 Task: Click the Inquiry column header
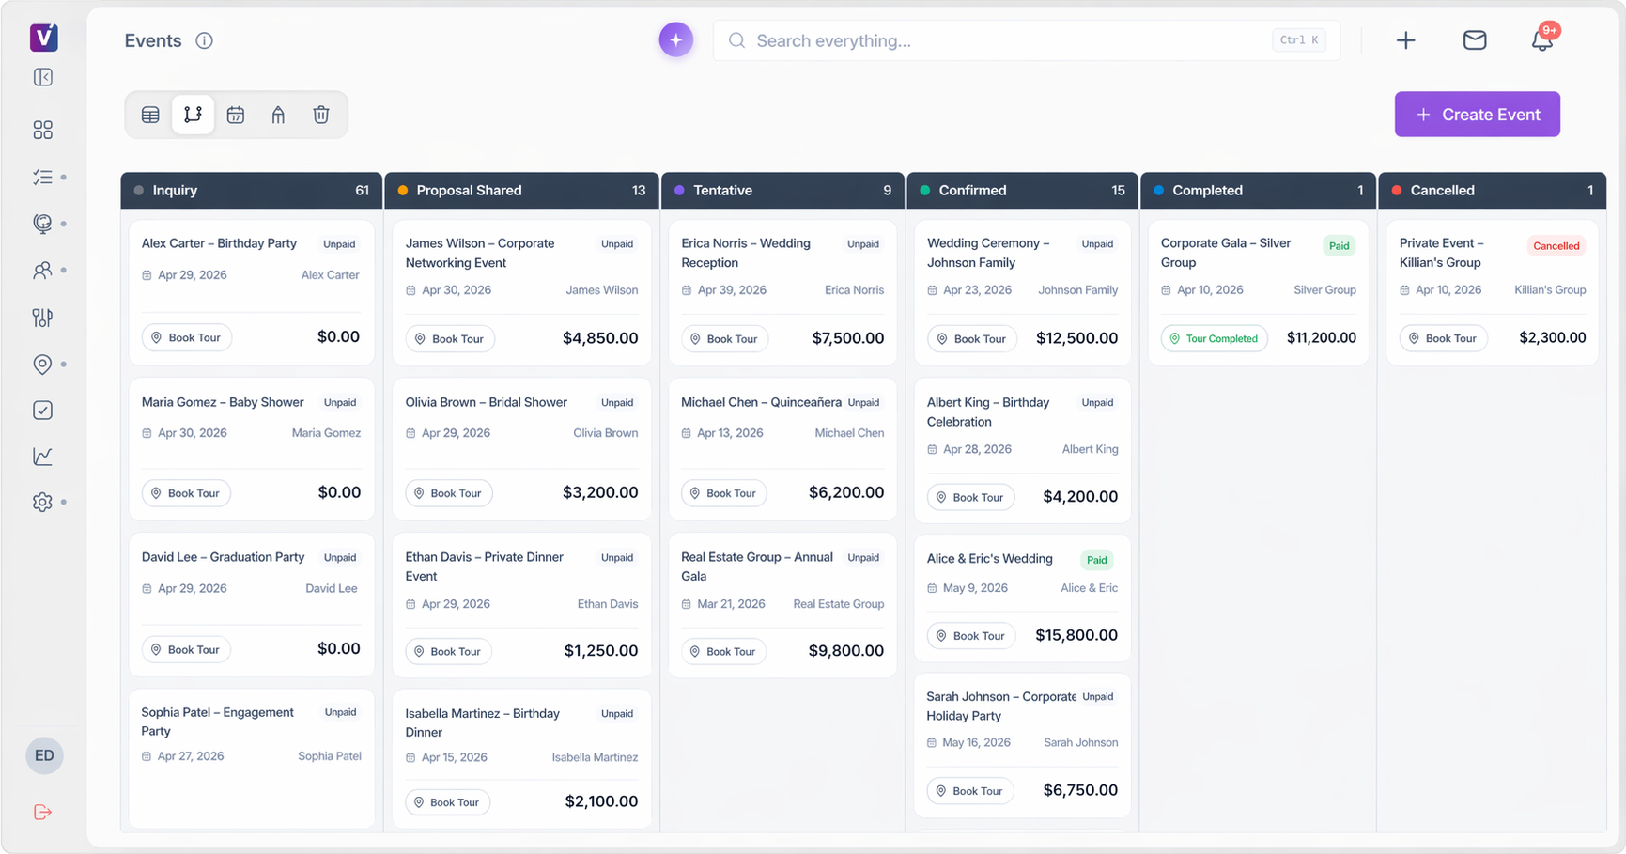pos(251,190)
